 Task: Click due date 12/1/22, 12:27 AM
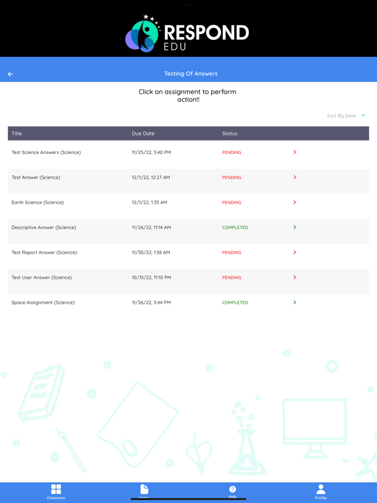coord(151,177)
